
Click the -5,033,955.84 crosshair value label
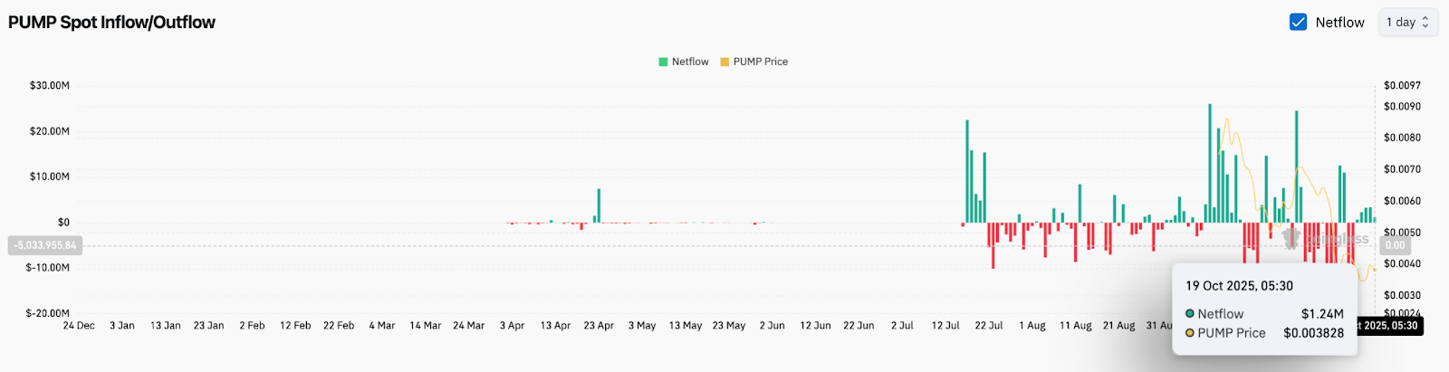(x=45, y=245)
